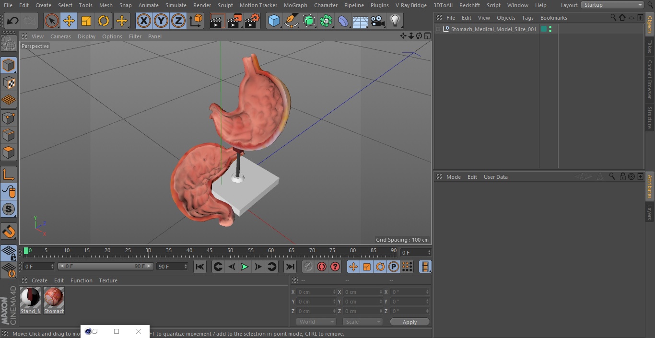Image resolution: width=655 pixels, height=338 pixels.
Task: Toggle Record Active Objects button
Action: pos(308,267)
